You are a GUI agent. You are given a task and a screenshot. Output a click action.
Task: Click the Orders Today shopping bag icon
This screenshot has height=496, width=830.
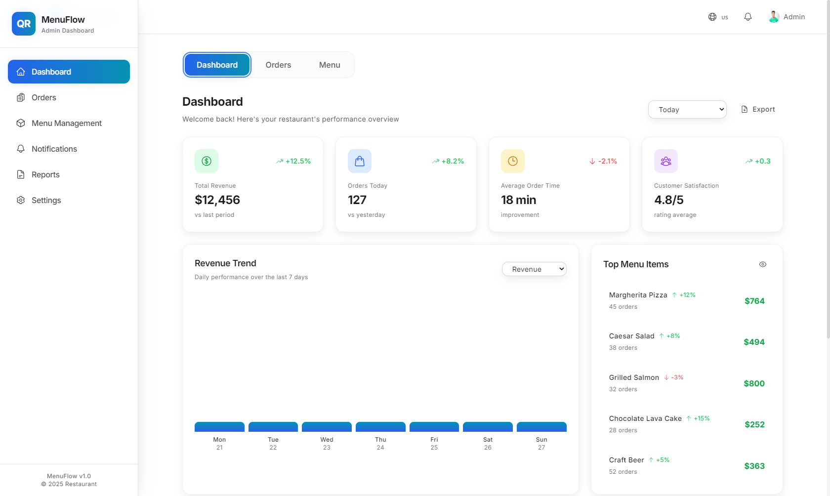coord(360,161)
